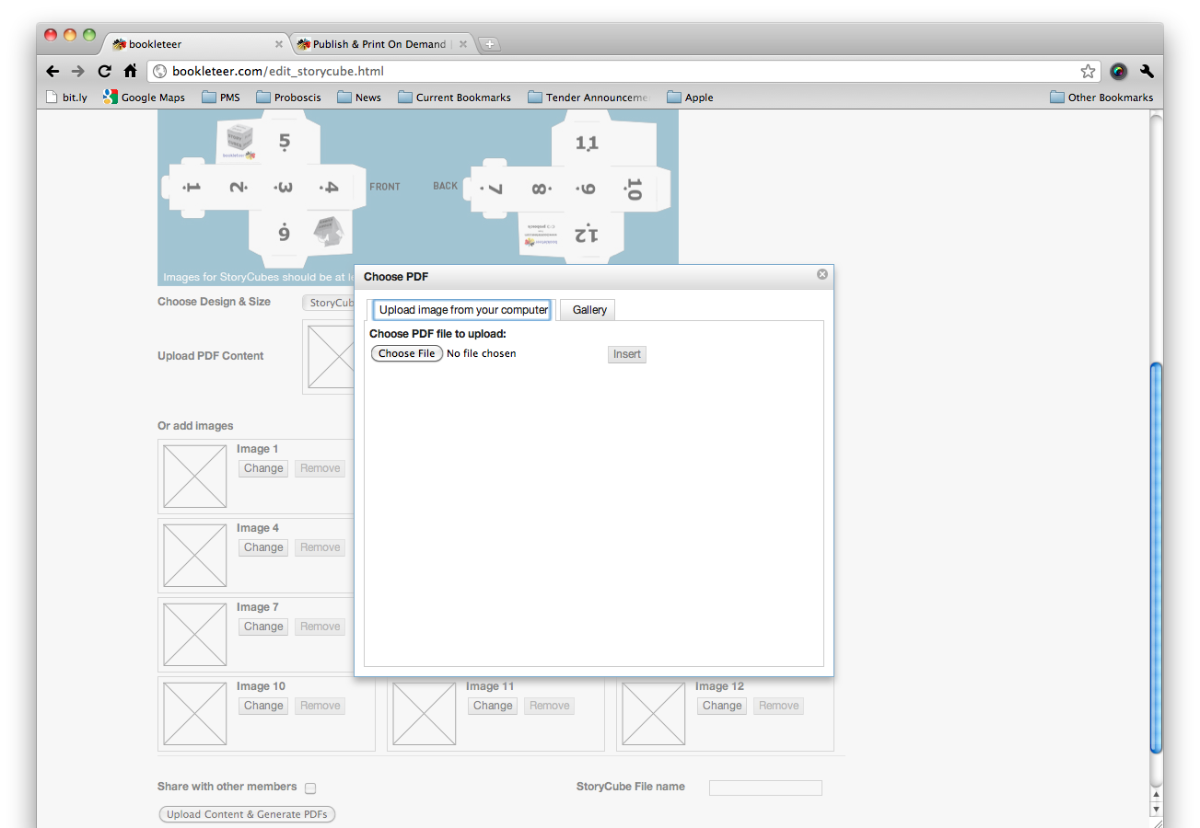The image size is (1200, 828).
Task: Click Upload Content & Generate PDFs
Action: pos(247,814)
